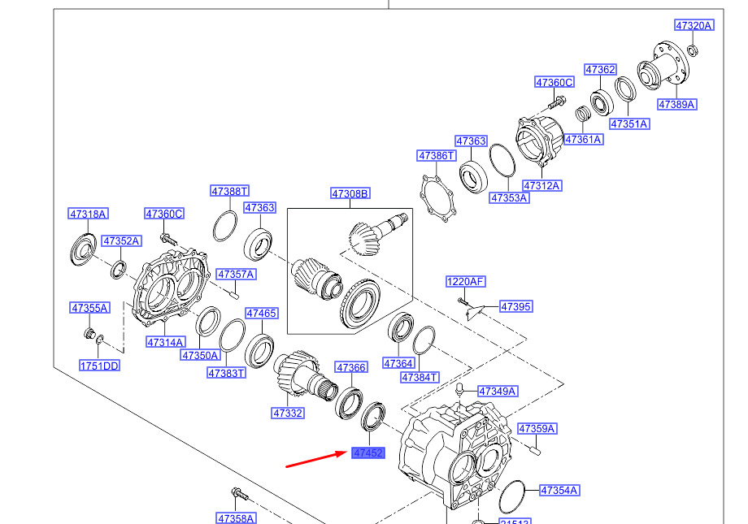The width and height of the screenshot is (748, 524).
Task: Select part number 47320A label
Action: coord(694,25)
